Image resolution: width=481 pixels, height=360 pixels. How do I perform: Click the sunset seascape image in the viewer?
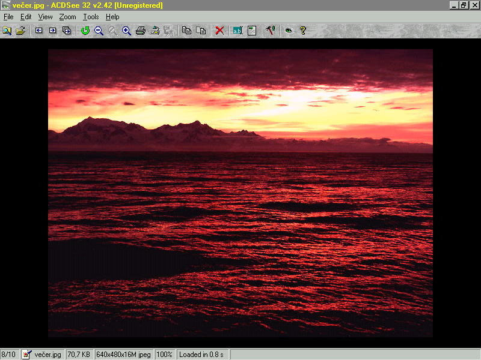coord(240,193)
